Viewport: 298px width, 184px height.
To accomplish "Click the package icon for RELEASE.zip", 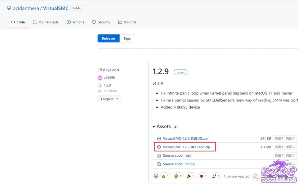I will pos(159,147).
